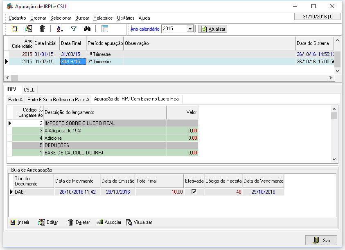Click the new record toolbar icon
Screen dimensions: 345x250
point(15,29)
